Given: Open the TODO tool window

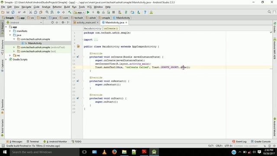Looking at the screenshot, I should tap(77, 142).
